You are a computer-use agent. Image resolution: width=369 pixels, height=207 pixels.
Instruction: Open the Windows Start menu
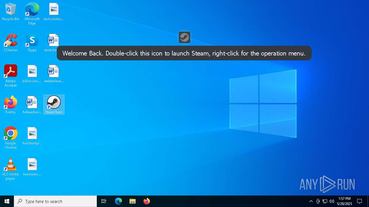[x=7, y=201]
